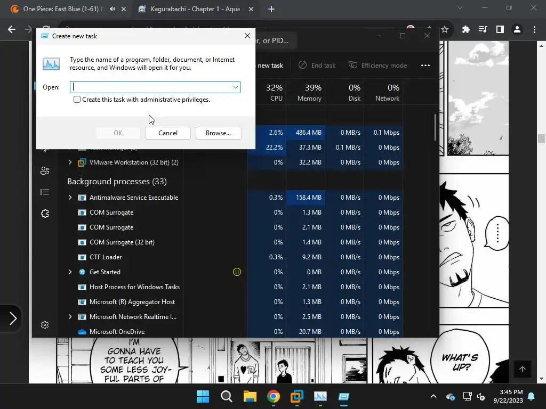Open Task Manager Settings gear icon
Image resolution: width=546 pixels, height=409 pixels.
click(x=45, y=325)
